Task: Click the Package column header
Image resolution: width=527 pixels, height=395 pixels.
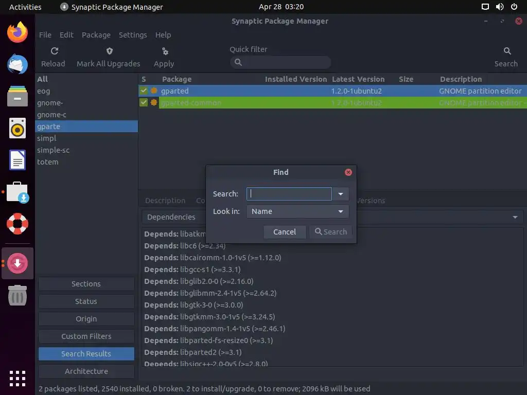Action: (x=177, y=79)
